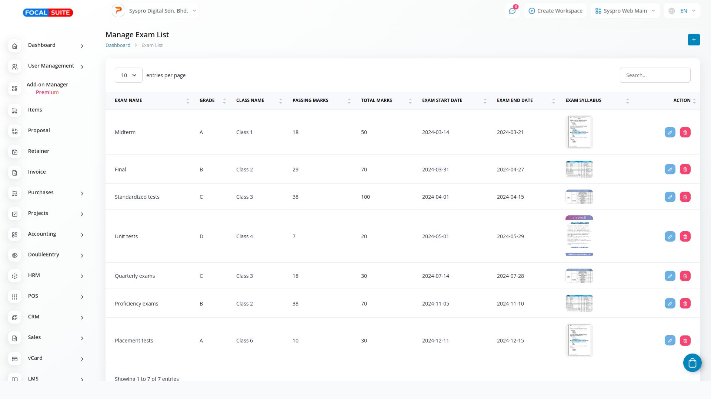Open entries per page dropdown
711x399 pixels.
[x=128, y=75]
